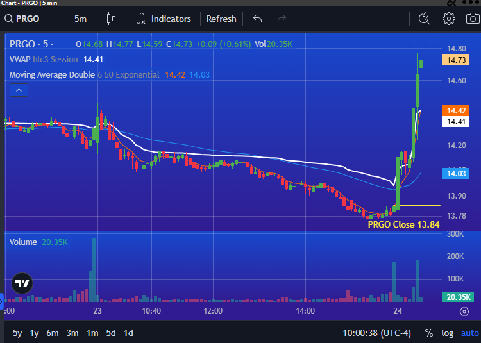The width and height of the screenshot is (481, 343).
Task: Open the PRGO symbol search
Action: (x=22, y=19)
